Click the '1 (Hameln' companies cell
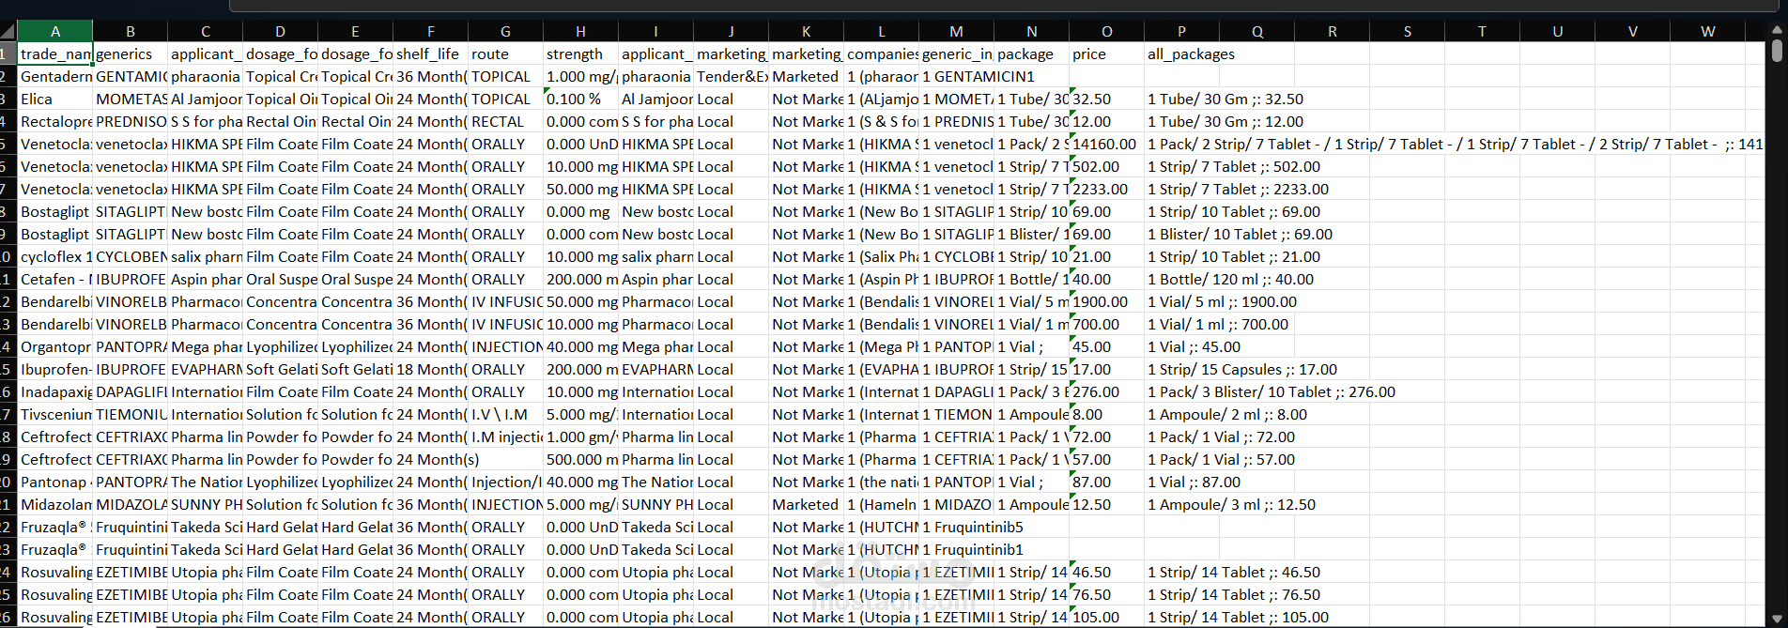 (882, 504)
